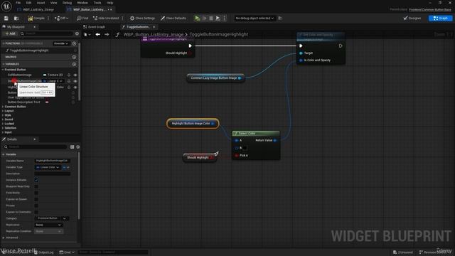Save the current blueprint asset
The height and width of the screenshot is (256, 455).
(x=6, y=18)
